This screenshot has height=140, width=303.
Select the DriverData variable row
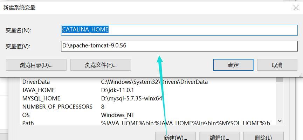pyautogui.click(x=148, y=82)
